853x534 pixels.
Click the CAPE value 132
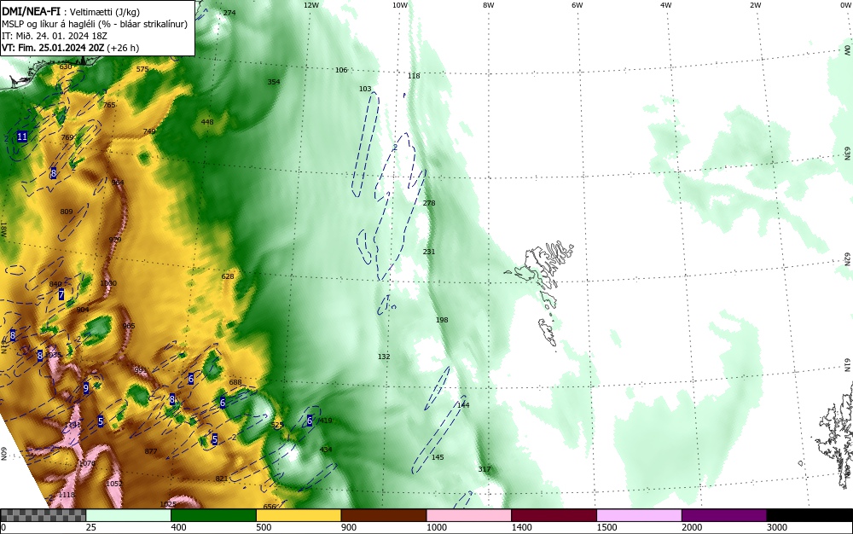click(x=384, y=357)
